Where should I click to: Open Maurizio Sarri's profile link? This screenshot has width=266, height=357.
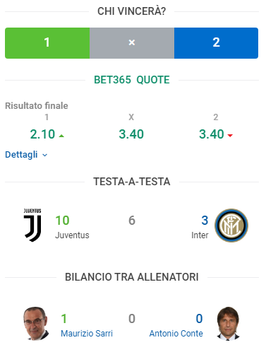[x=87, y=334]
